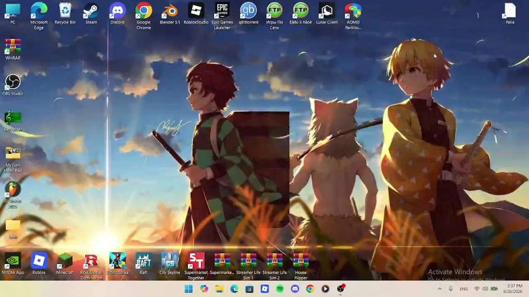This screenshot has width=529, height=297.
Task: Select the Supermarket Together ST shortcut
Action: pyautogui.click(x=196, y=266)
